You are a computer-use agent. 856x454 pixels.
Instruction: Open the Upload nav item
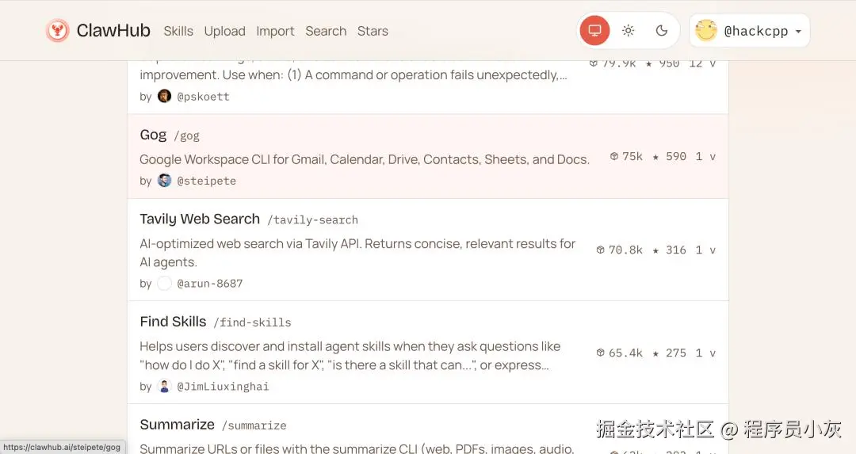(x=224, y=31)
